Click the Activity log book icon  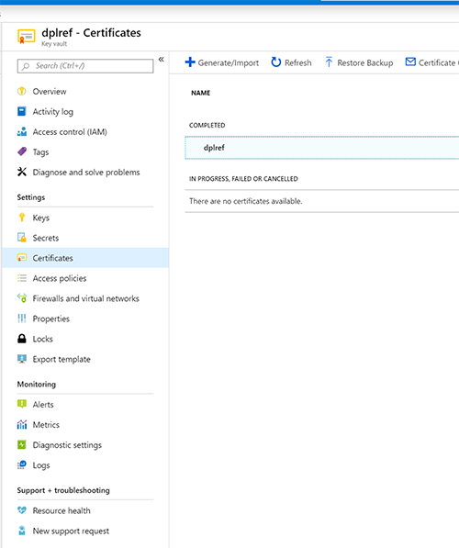tap(22, 111)
